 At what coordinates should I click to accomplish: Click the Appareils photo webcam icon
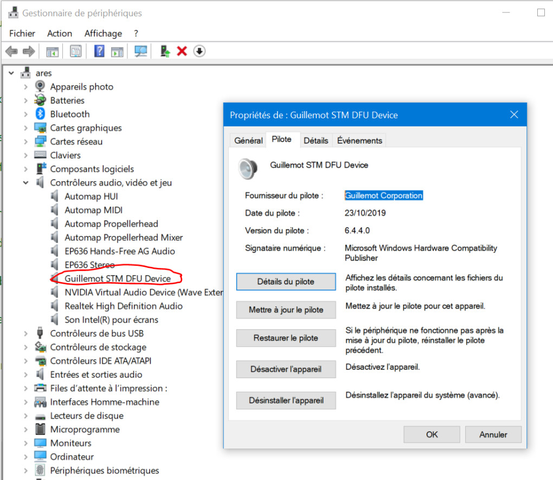click(40, 86)
